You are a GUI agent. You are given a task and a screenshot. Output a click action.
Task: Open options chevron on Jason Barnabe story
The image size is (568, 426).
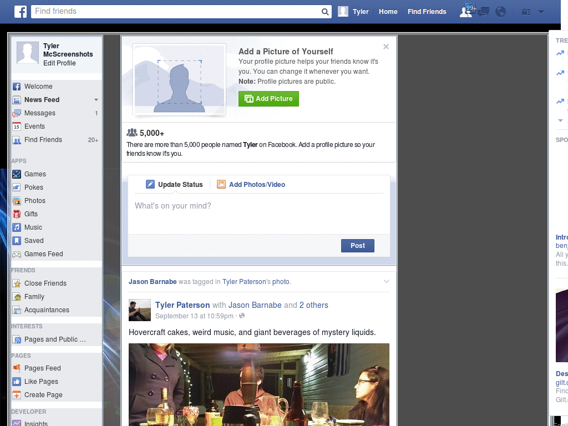pos(386,281)
